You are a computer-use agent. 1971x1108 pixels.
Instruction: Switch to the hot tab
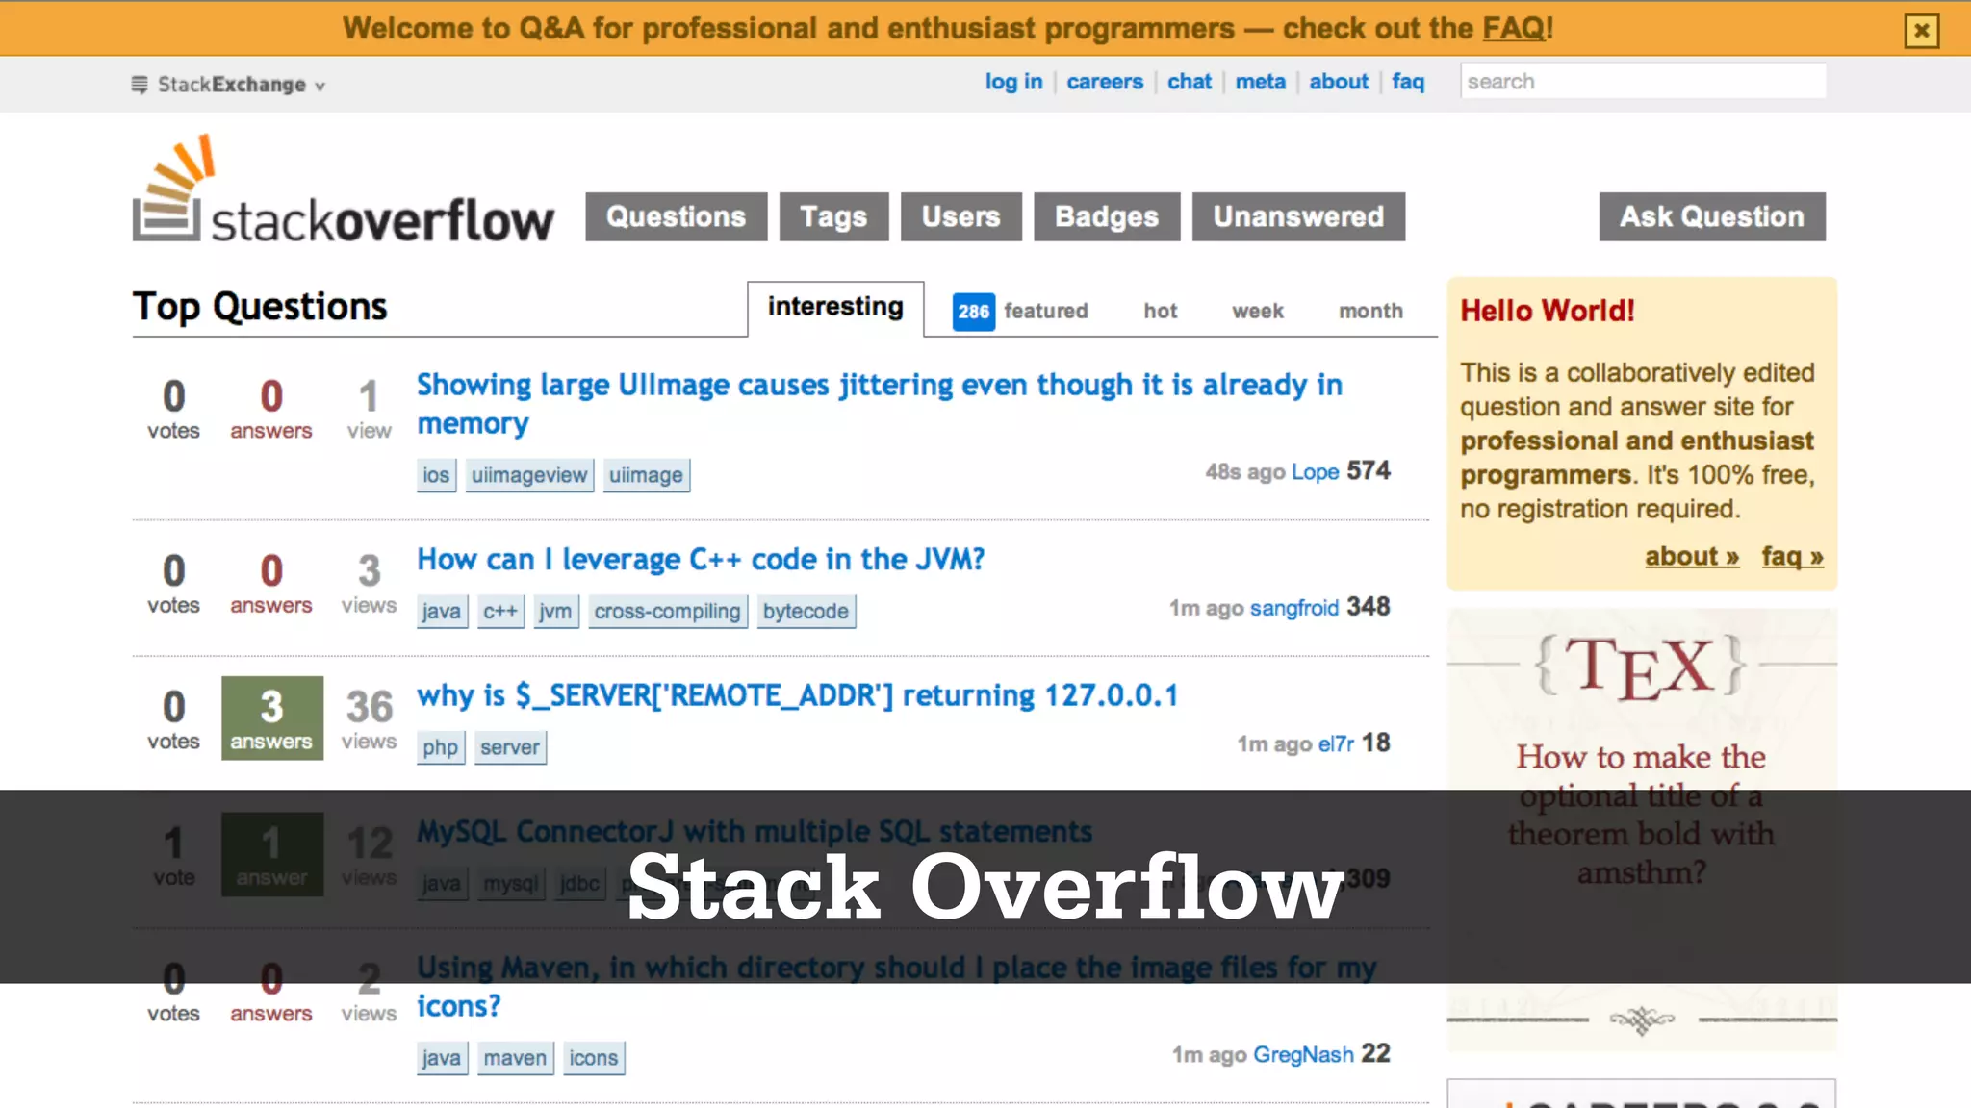pos(1161,311)
